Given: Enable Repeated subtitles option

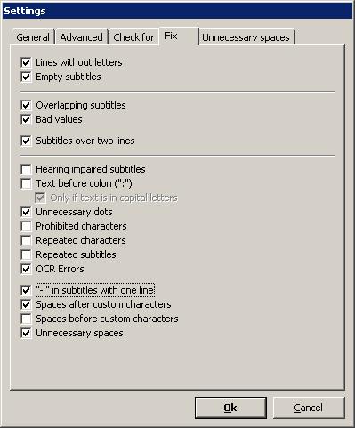Looking at the screenshot, I should [26, 254].
